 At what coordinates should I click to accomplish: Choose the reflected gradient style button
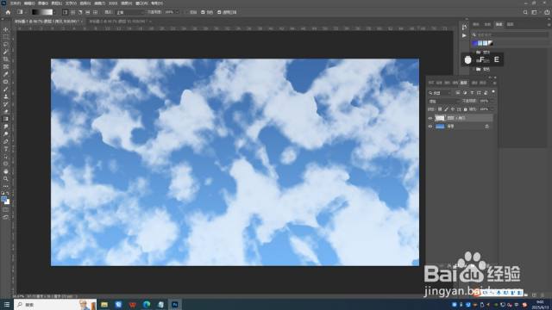(x=88, y=12)
